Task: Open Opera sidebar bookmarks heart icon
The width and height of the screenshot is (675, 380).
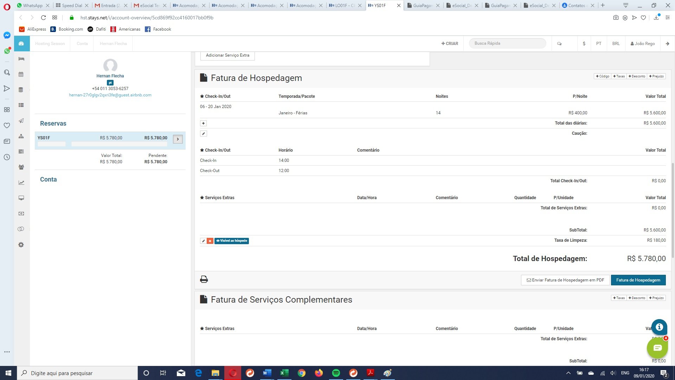Action: [7, 125]
